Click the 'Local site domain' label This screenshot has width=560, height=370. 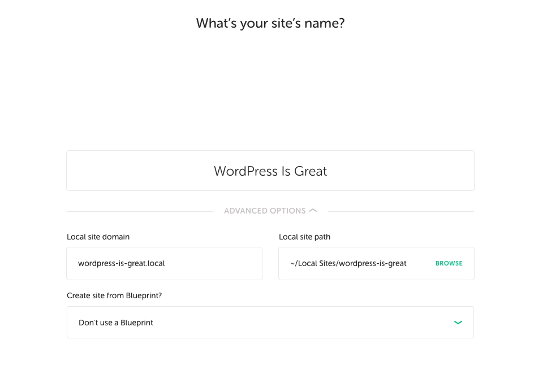coord(98,237)
